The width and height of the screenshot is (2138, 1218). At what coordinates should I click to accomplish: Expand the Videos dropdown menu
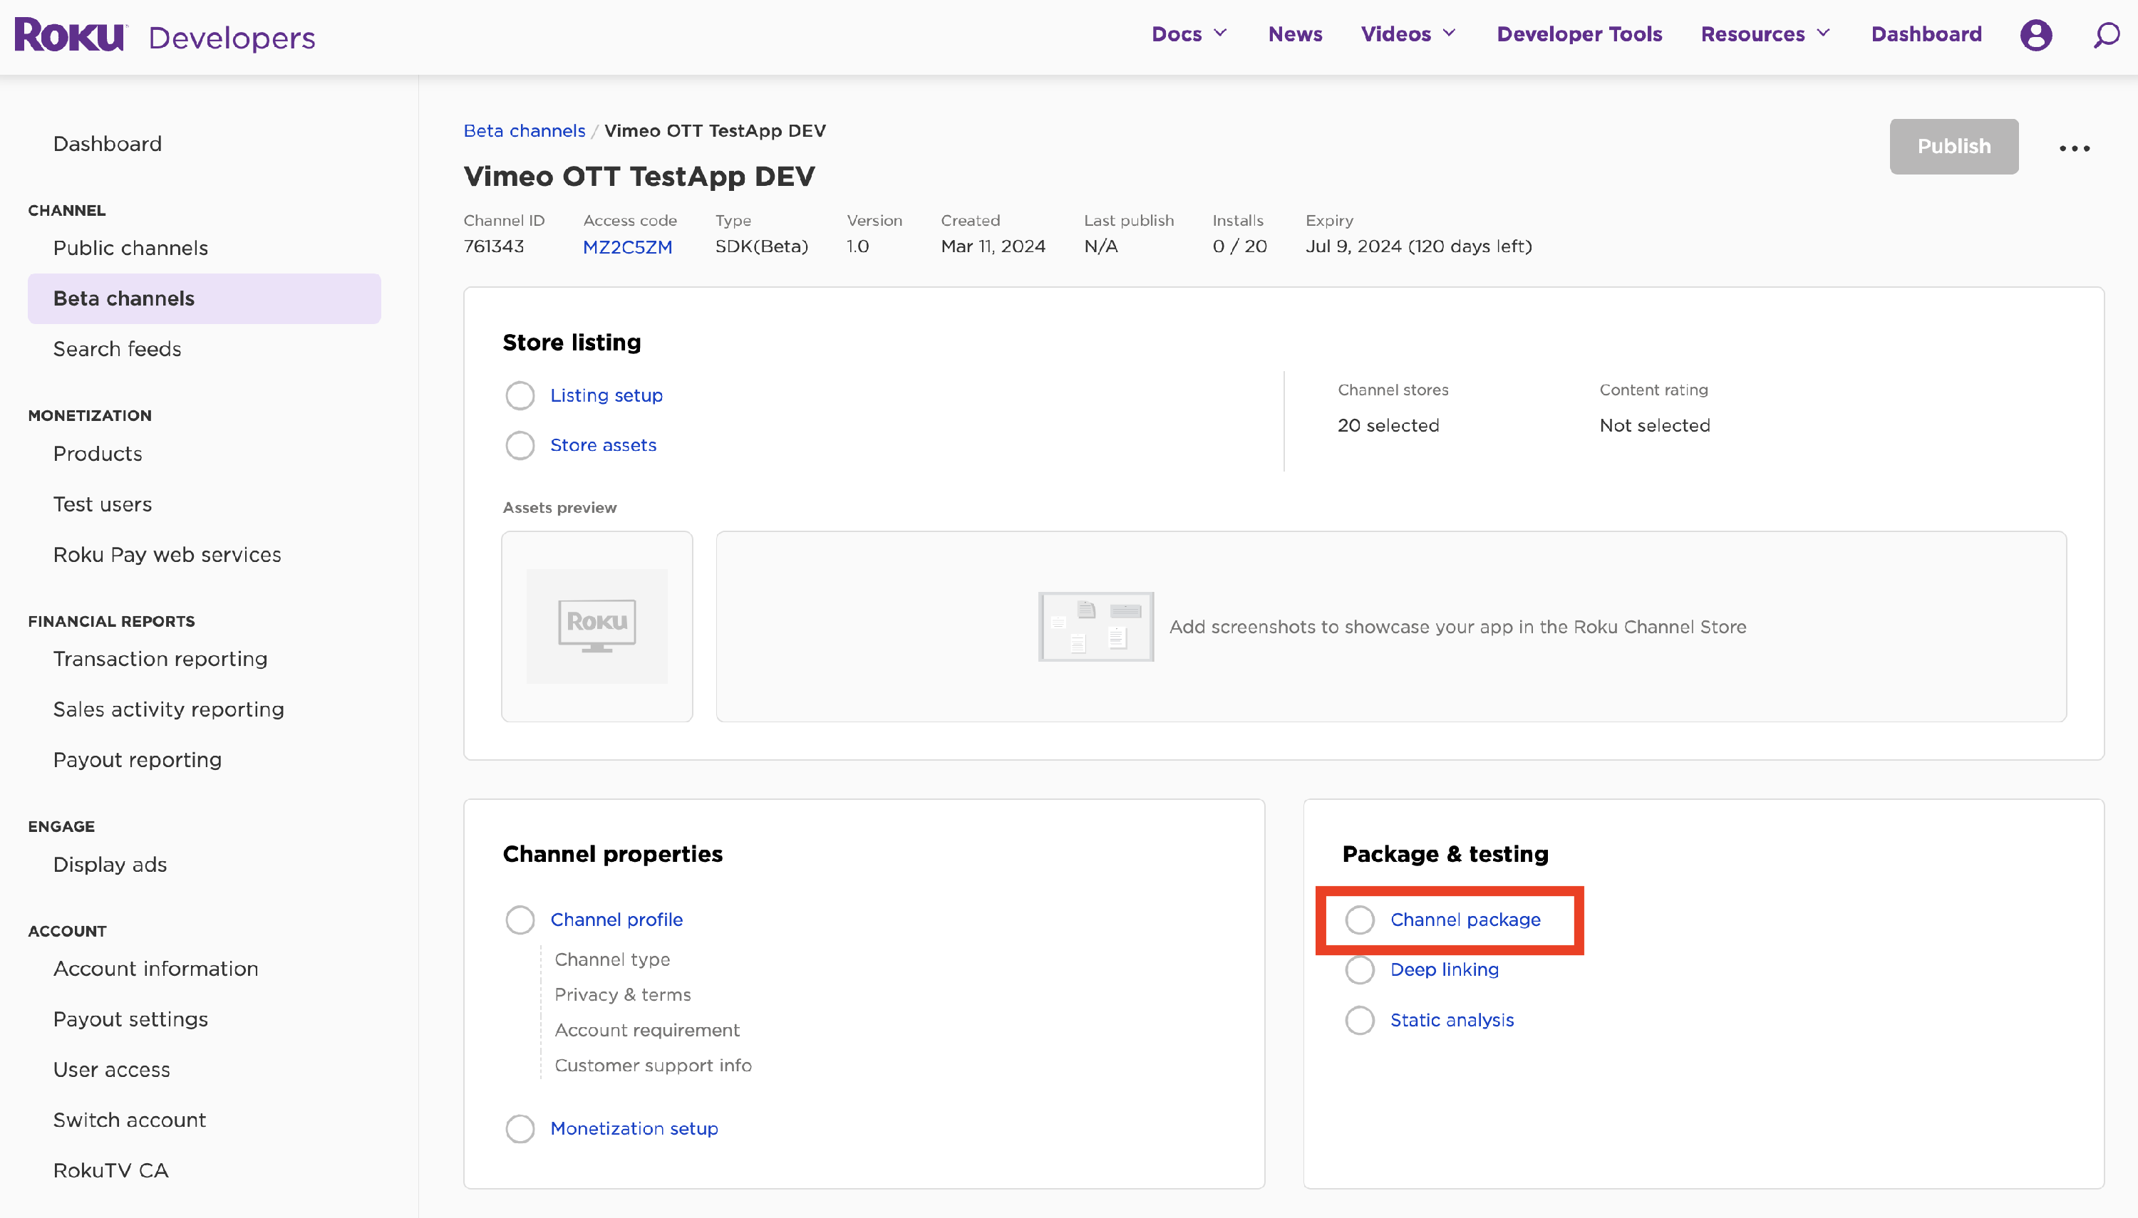[1408, 34]
